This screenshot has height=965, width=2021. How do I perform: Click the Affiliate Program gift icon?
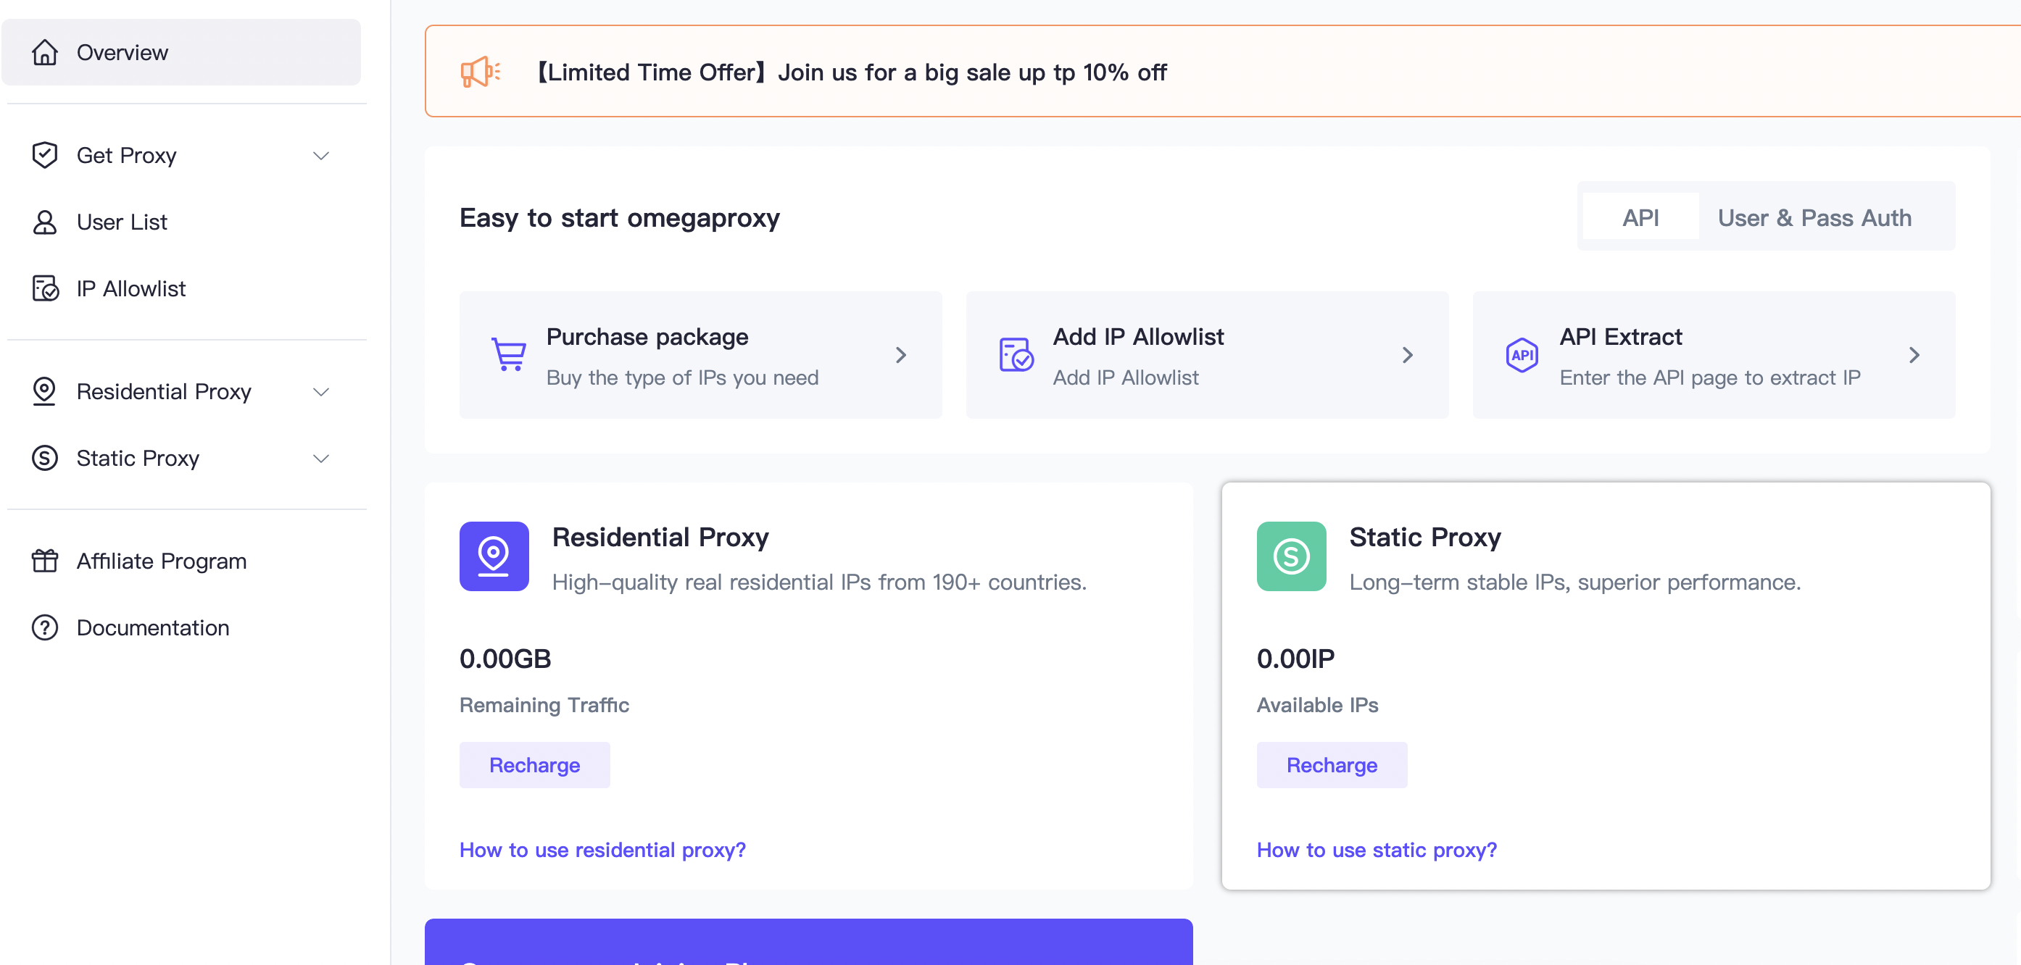pyautogui.click(x=45, y=561)
